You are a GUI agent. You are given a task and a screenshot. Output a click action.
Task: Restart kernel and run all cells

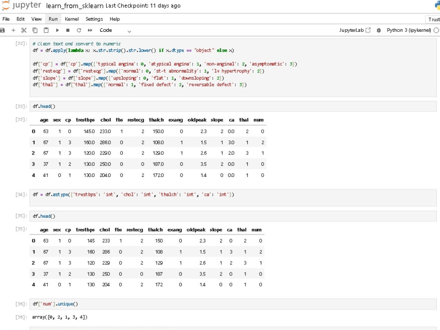click(90, 30)
